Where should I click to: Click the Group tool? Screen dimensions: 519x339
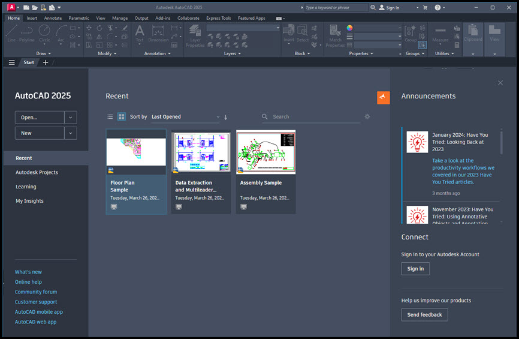(x=411, y=33)
